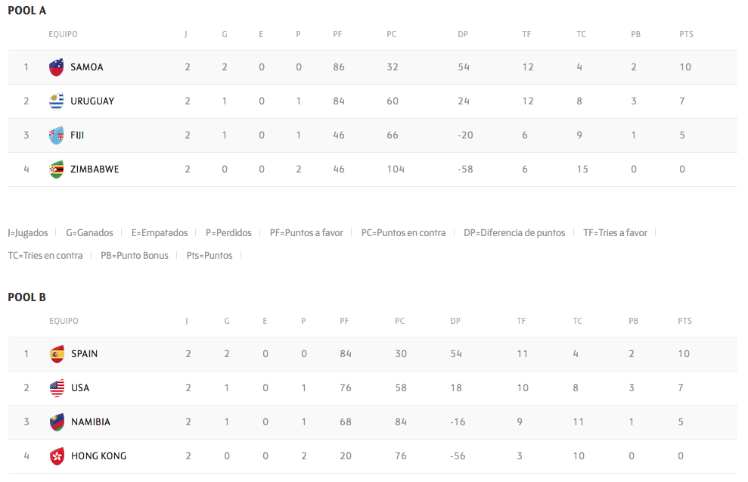Click the DP column header in Pool A
This screenshot has height=482, width=748.
463,35
